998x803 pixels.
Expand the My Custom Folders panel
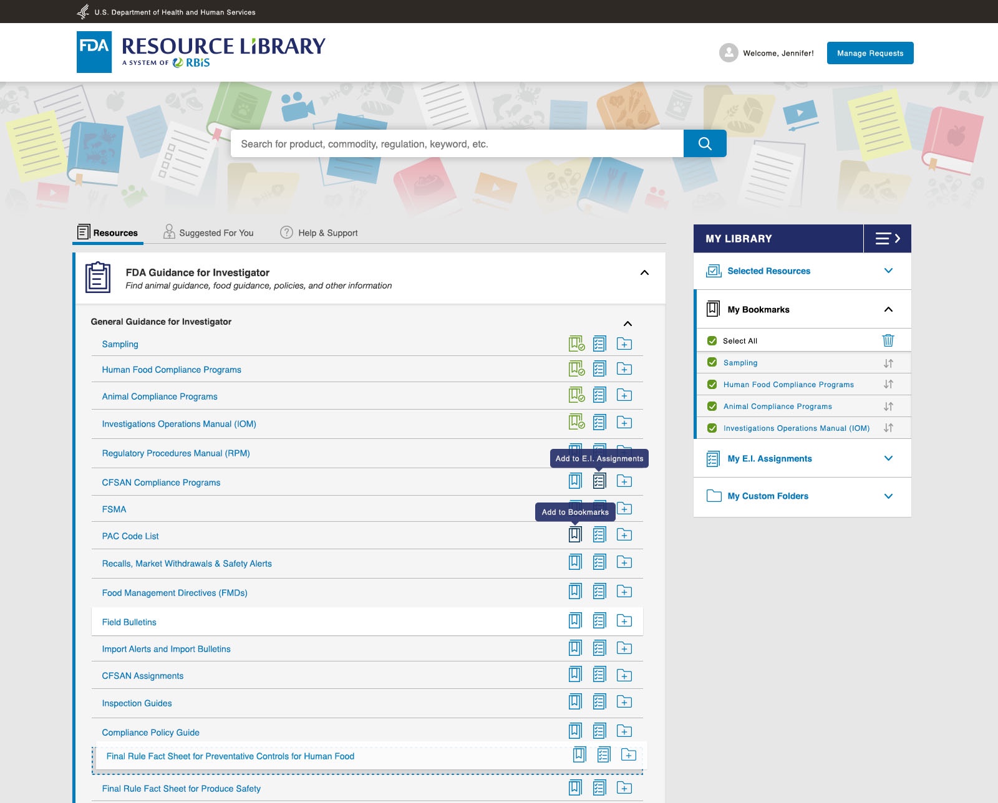[x=888, y=496]
